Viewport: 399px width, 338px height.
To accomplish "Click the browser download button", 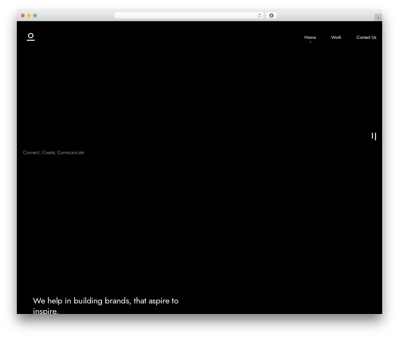I will (x=271, y=16).
